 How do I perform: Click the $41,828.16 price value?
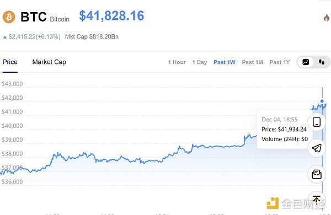(111, 16)
